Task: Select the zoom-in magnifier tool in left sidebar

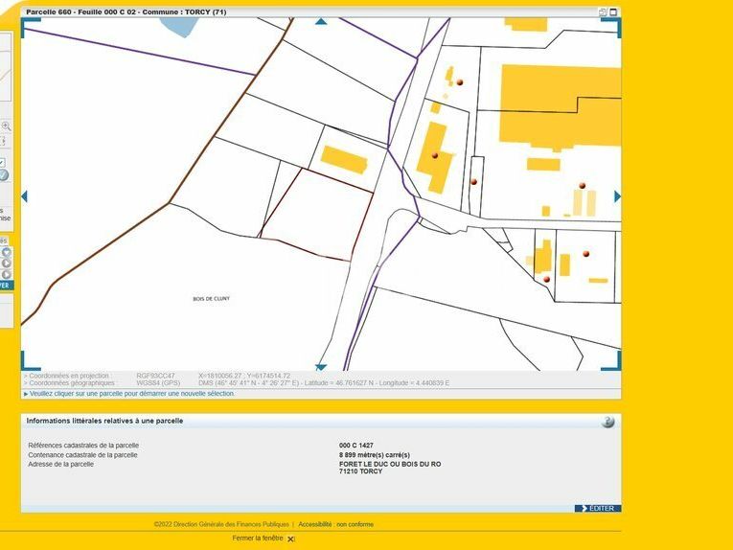Action: click(6, 126)
